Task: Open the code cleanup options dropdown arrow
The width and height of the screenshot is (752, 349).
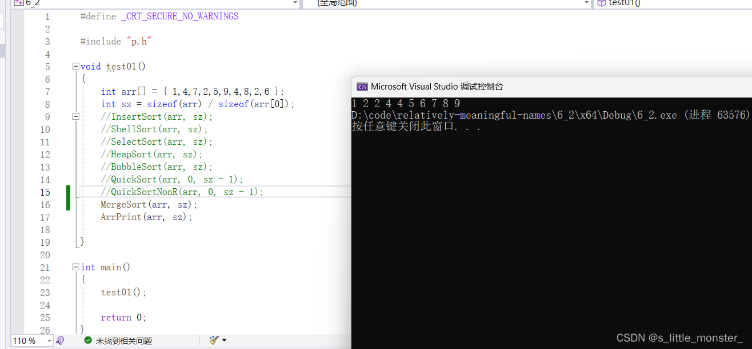Action: (x=224, y=340)
